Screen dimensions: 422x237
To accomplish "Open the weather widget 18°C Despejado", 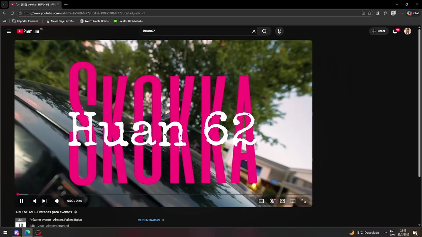I will (364, 233).
